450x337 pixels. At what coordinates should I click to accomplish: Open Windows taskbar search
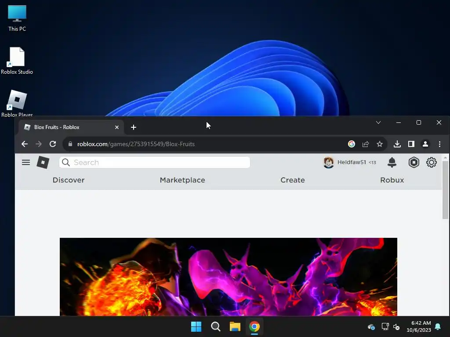[215, 326]
